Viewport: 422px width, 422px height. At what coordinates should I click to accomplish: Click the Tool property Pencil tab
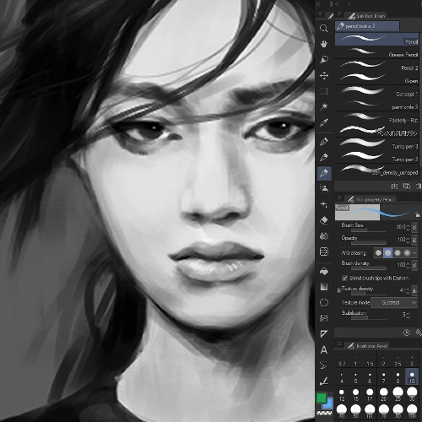pos(371,199)
